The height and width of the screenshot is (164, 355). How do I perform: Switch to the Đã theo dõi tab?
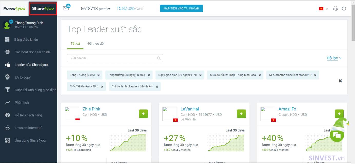pos(96,44)
